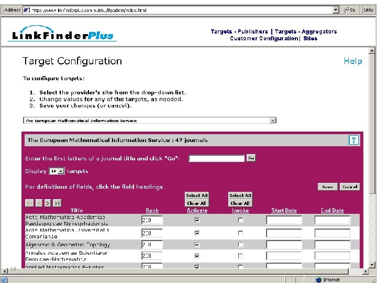377x283 pixels.
Task: Click Clear All above Invoke column
Action: click(x=240, y=203)
